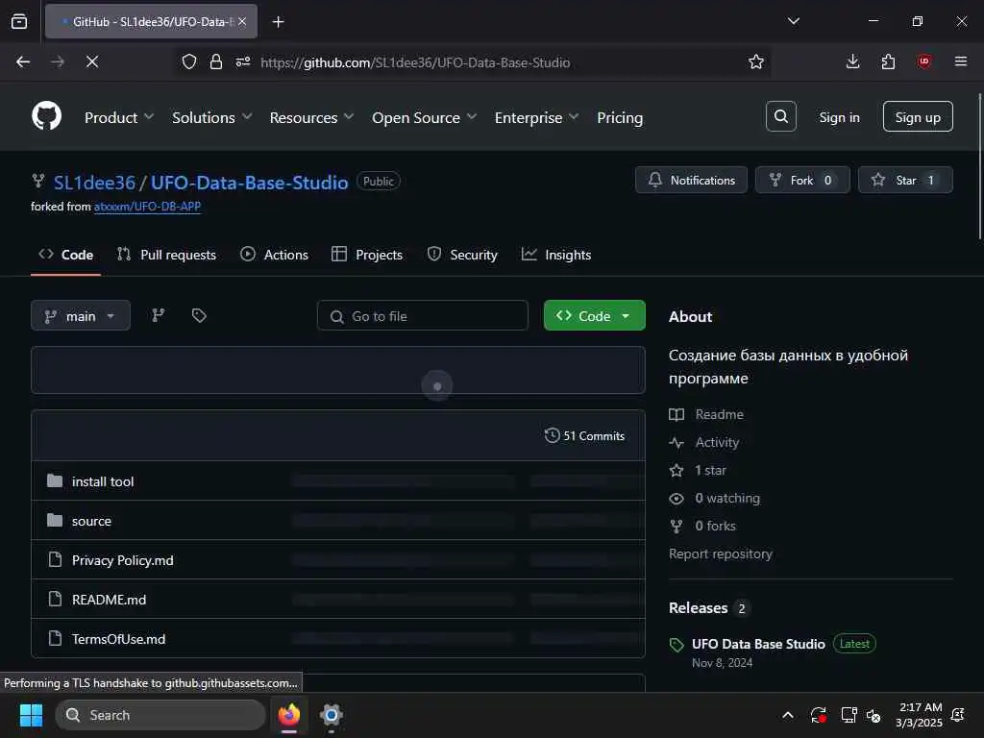This screenshot has width=984, height=738.
Task: Click Notifications button
Action: (x=691, y=180)
